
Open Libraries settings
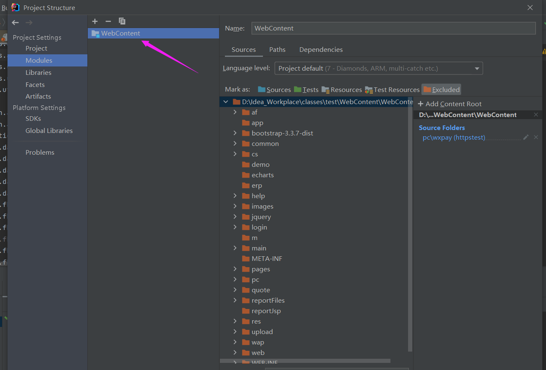(x=38, y=73)
